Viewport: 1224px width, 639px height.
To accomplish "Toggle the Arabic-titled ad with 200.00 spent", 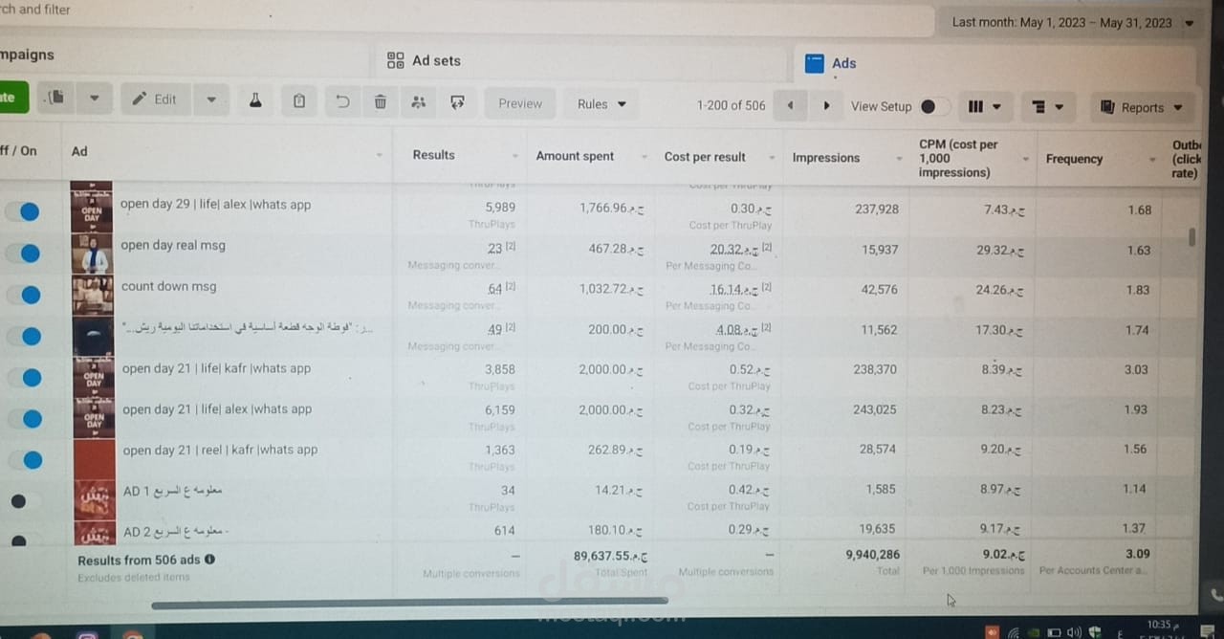I will [x=27, y=336].
